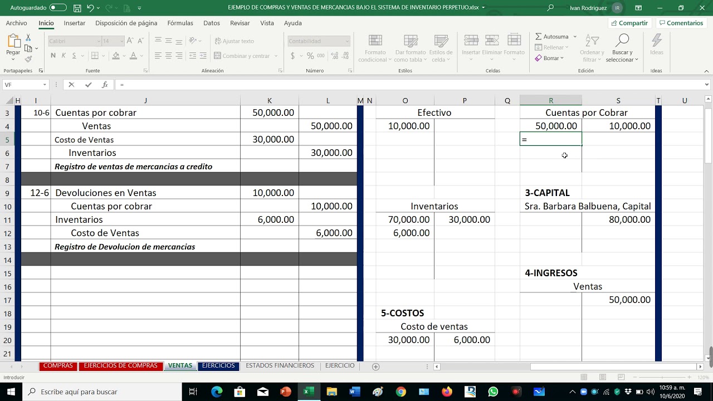Image resolution: width=713 pixels, height=401 pixels.
Task: Click the Pegar clipboard icon
Action: pos(13,41)
